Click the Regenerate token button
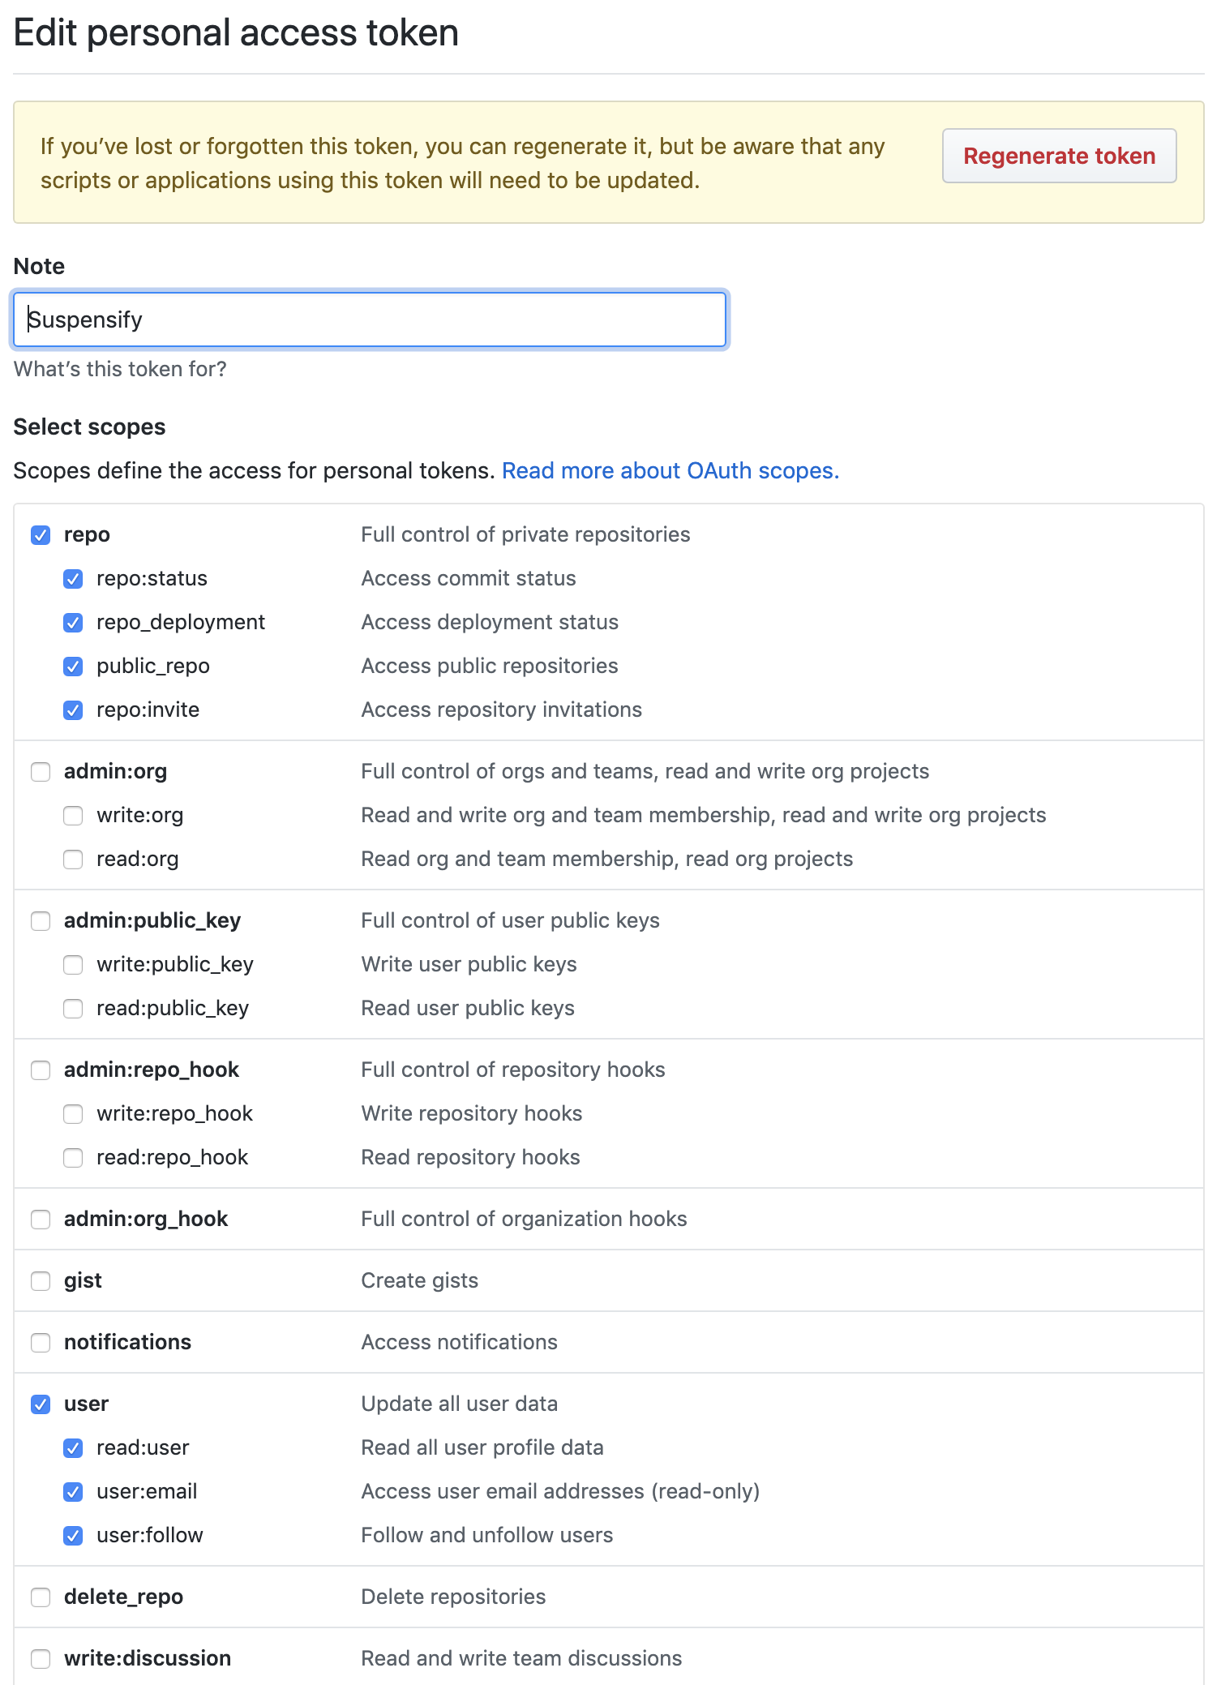The width and height of the screenshot is (1221, 1685). click(1059, 156)
